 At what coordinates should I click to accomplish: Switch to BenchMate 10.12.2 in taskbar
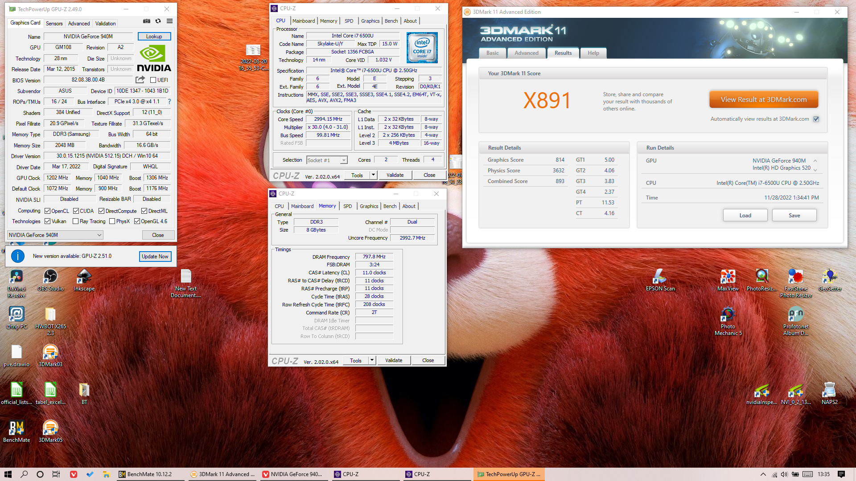[x=150, y=474]
